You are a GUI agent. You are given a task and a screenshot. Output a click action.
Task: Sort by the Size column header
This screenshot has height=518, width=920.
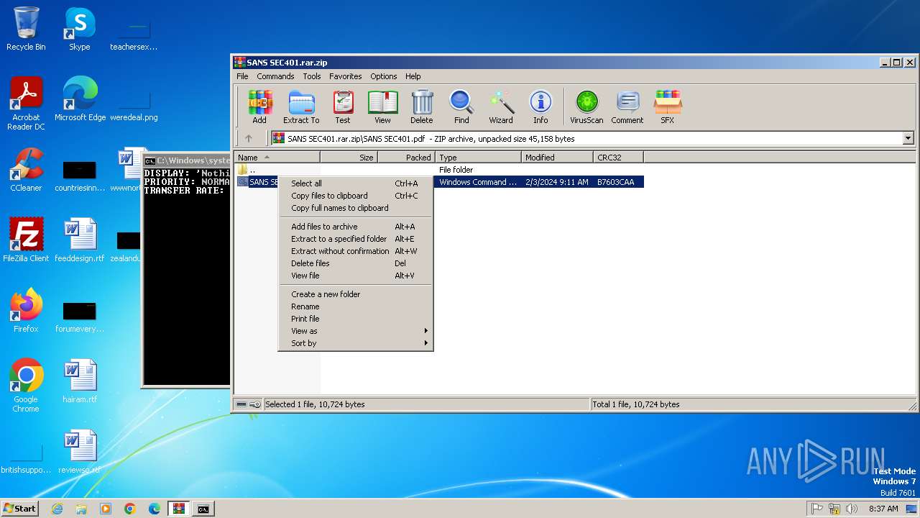(349, 158)
